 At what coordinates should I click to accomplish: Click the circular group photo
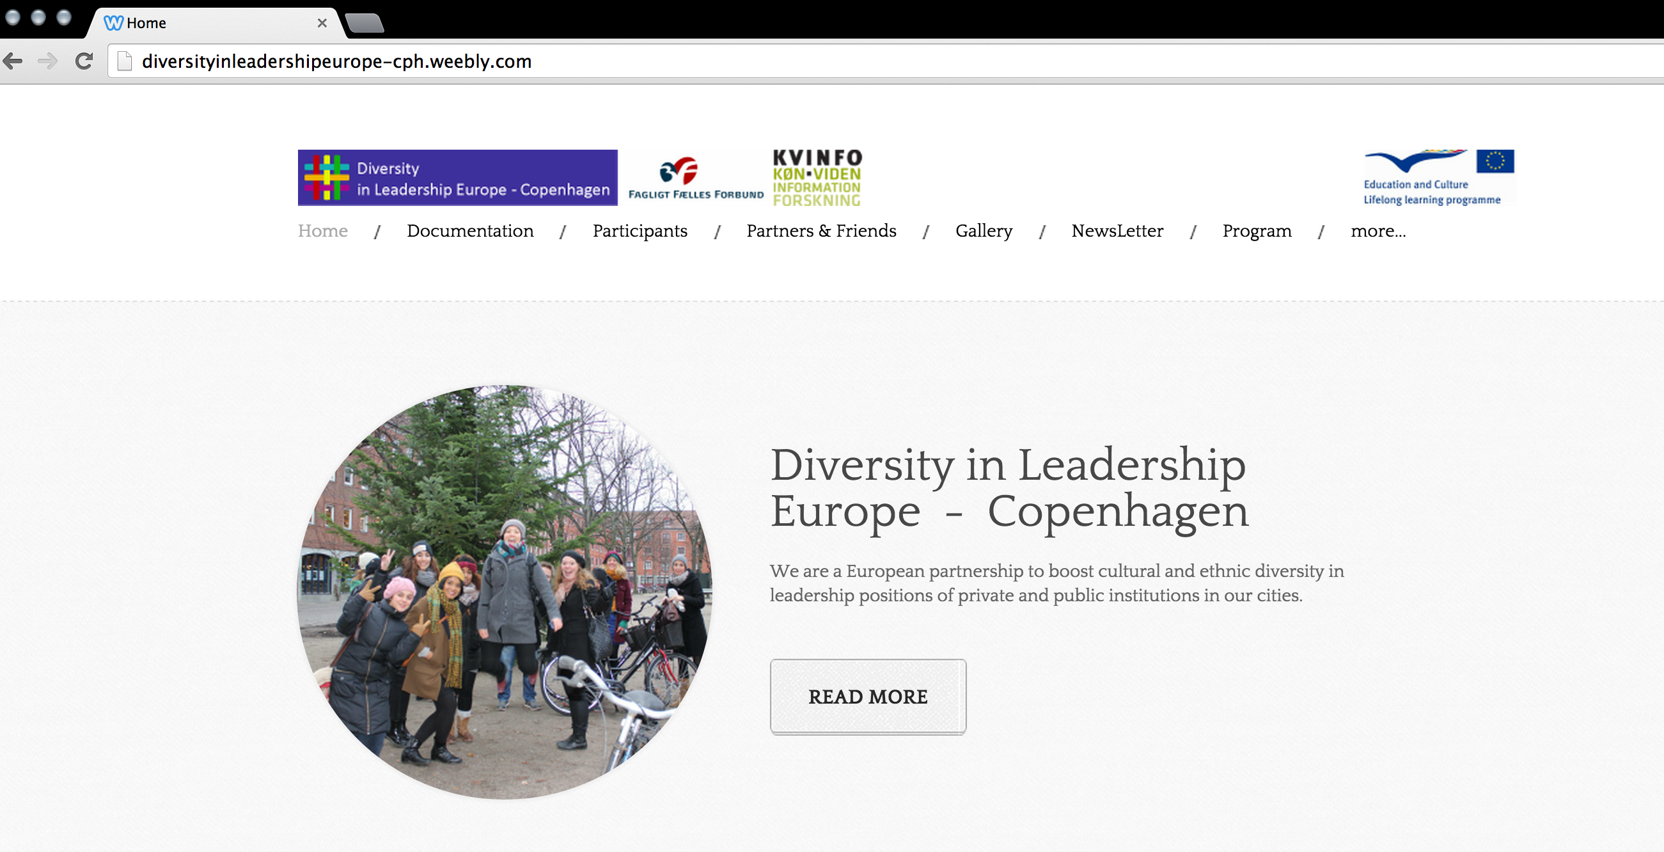[x=505, y=592]
